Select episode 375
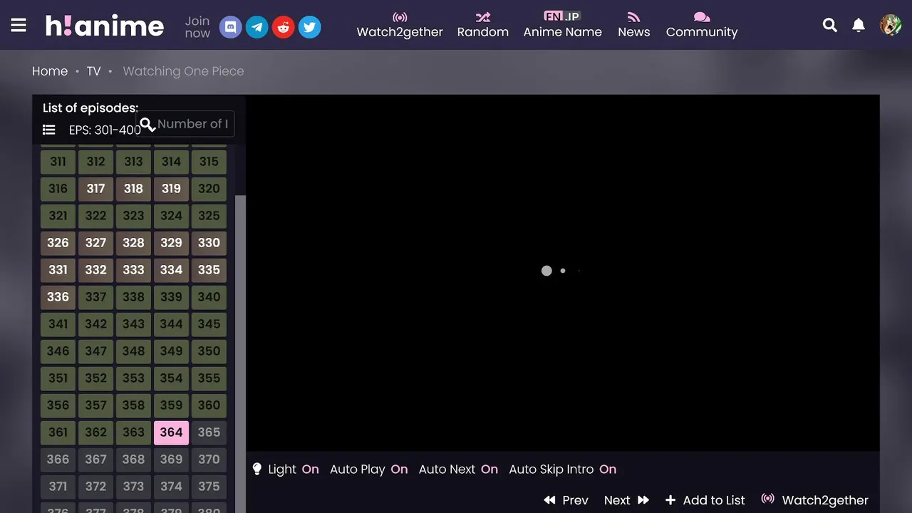Image resolution: width=912 pixels, height=513 pixels. point(209,487)
